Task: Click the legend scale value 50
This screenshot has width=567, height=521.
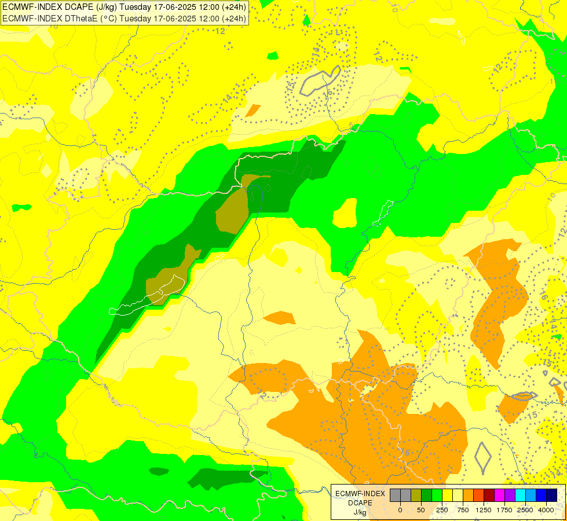Action: 421,510
